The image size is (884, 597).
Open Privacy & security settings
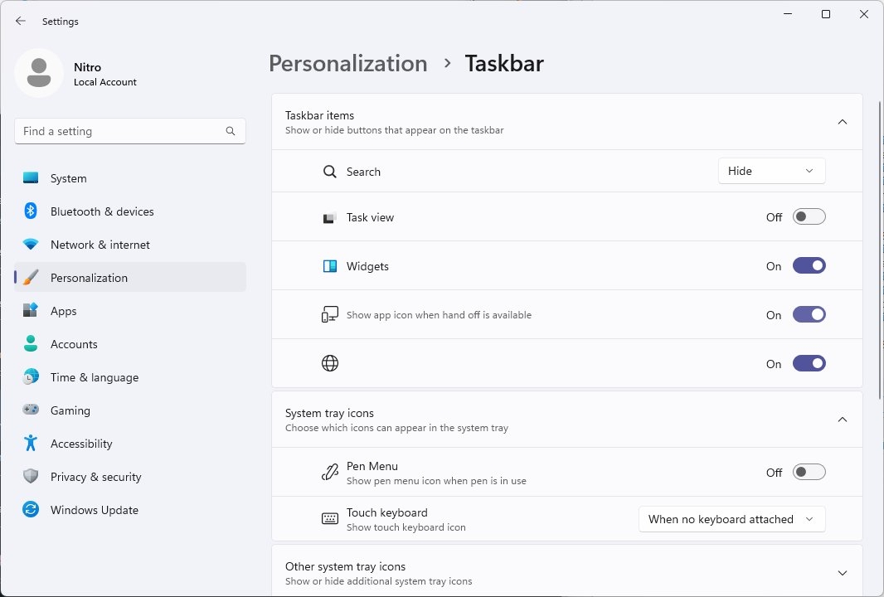tap(130, 477)
